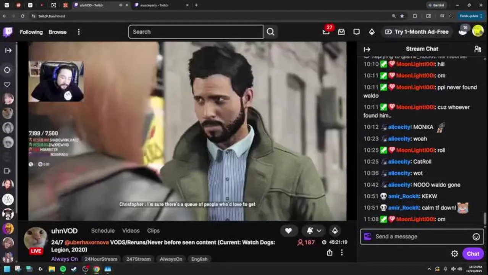This screenshot has width=488, height=275.
Task: Open the emote picker smiley in chat
Action: coord(476,237)
